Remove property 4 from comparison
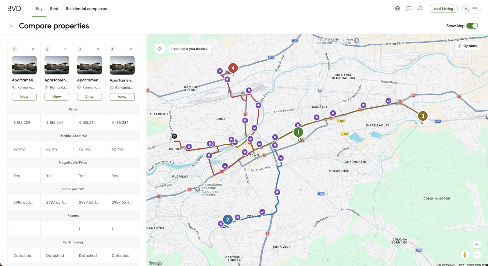 tap(131, 49)
